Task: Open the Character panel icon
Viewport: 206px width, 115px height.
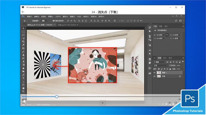Action: click(150, 50)
